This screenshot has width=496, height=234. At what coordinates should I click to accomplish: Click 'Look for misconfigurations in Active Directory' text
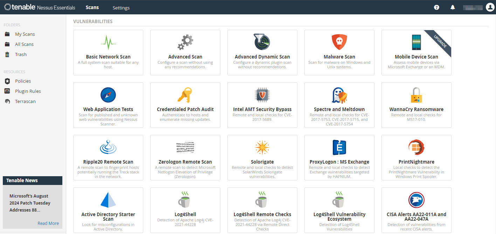108,227
